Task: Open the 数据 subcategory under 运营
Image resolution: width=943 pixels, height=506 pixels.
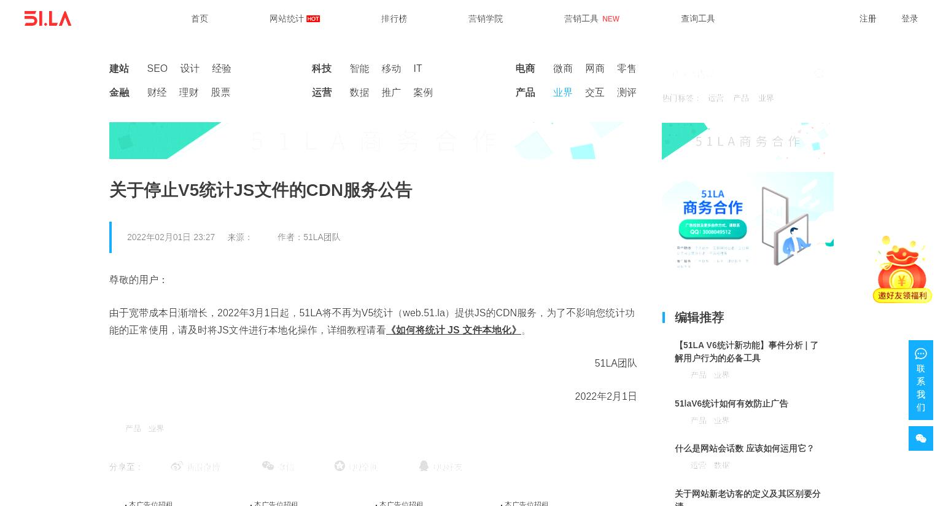Action: (x=359, y=92)
